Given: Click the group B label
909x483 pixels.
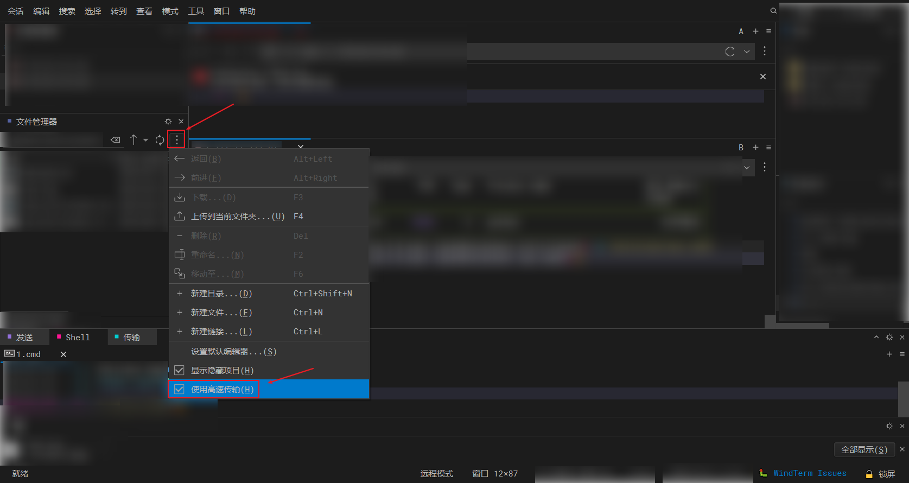Looking at the screenshot, I should click(741, 148).
